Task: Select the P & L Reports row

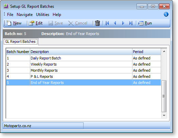Action: pos(84,76)
